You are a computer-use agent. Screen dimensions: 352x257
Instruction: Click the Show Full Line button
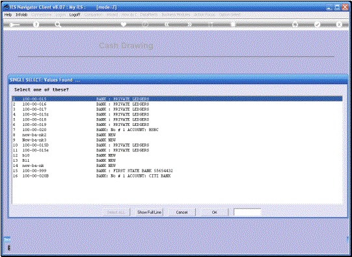[x=149, y=212]
